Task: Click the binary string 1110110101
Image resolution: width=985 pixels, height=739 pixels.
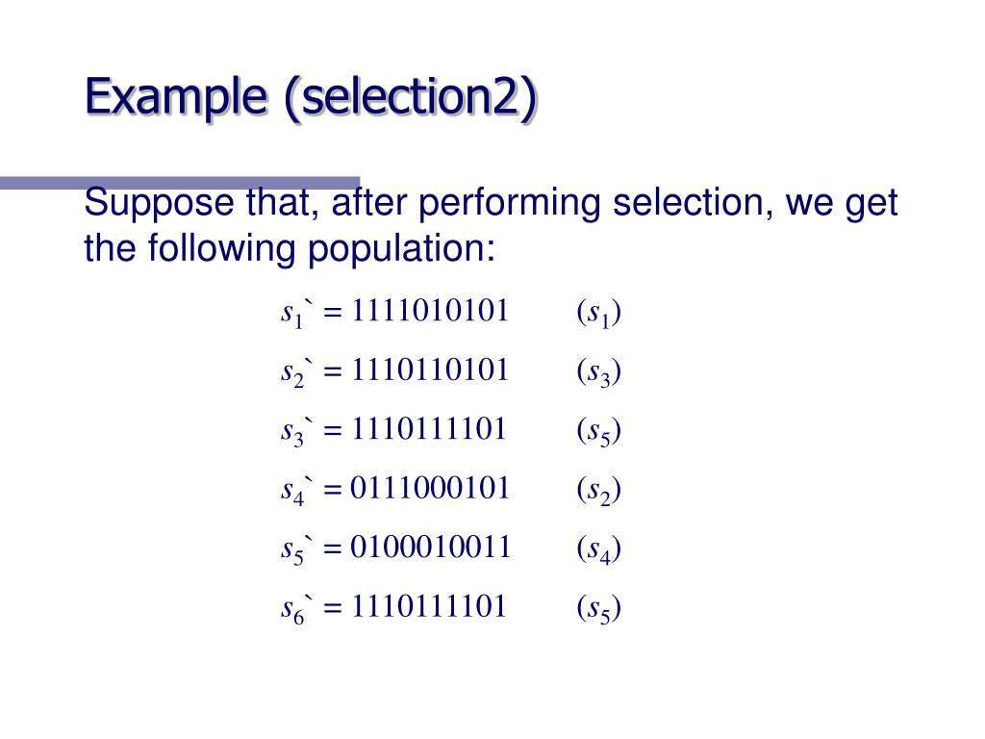Action: (x=430, y=369)
